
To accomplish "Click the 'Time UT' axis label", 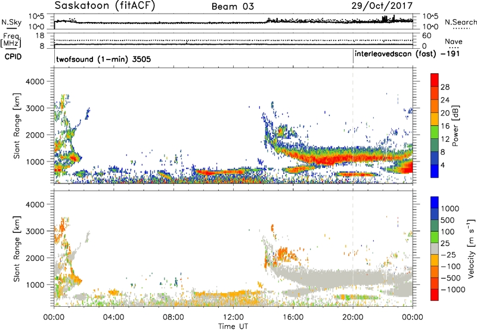I will pos(233,326).
